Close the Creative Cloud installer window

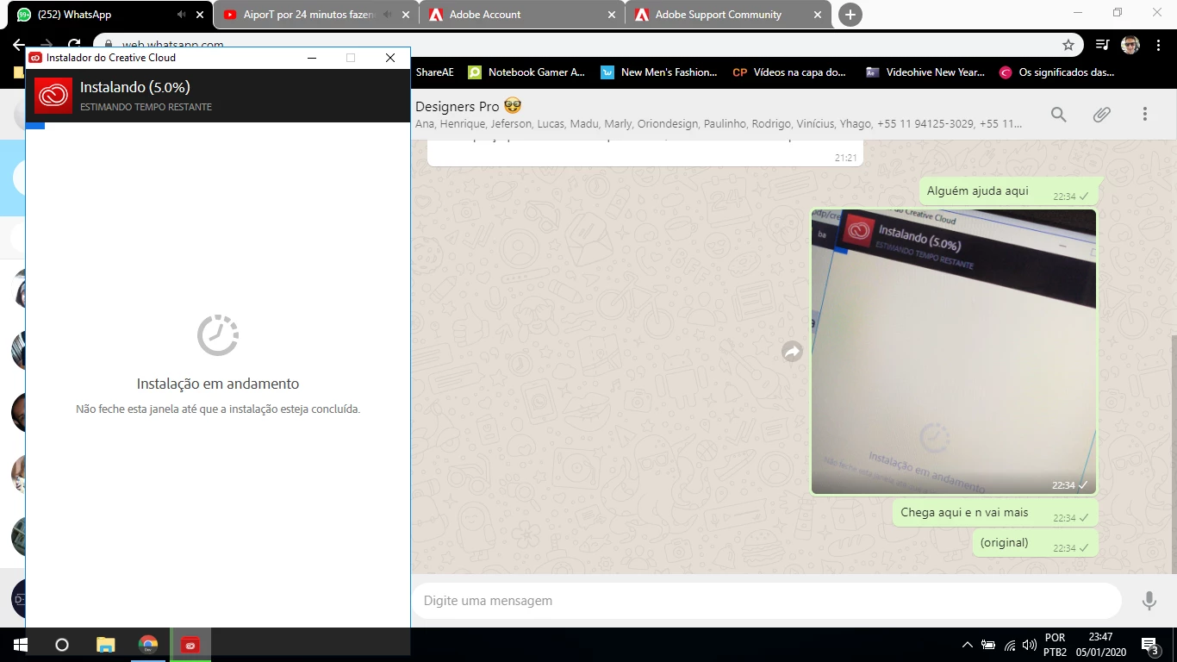point(390,58)
